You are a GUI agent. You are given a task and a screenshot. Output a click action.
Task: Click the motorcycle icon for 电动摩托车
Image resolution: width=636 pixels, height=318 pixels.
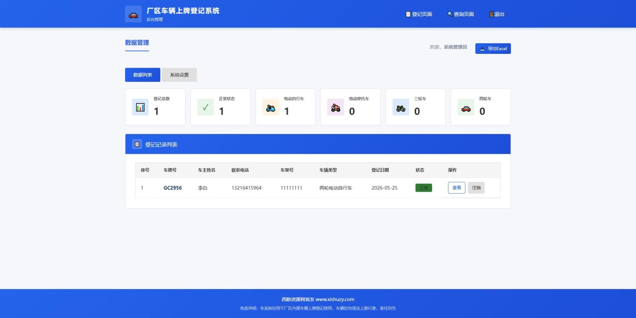pos(336,107)
